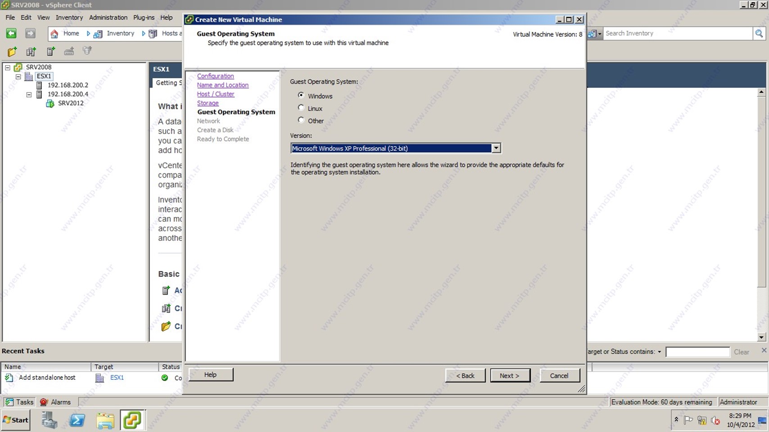Open the View menu
This screenshot has height=432, width=769.
pos(43,18)
